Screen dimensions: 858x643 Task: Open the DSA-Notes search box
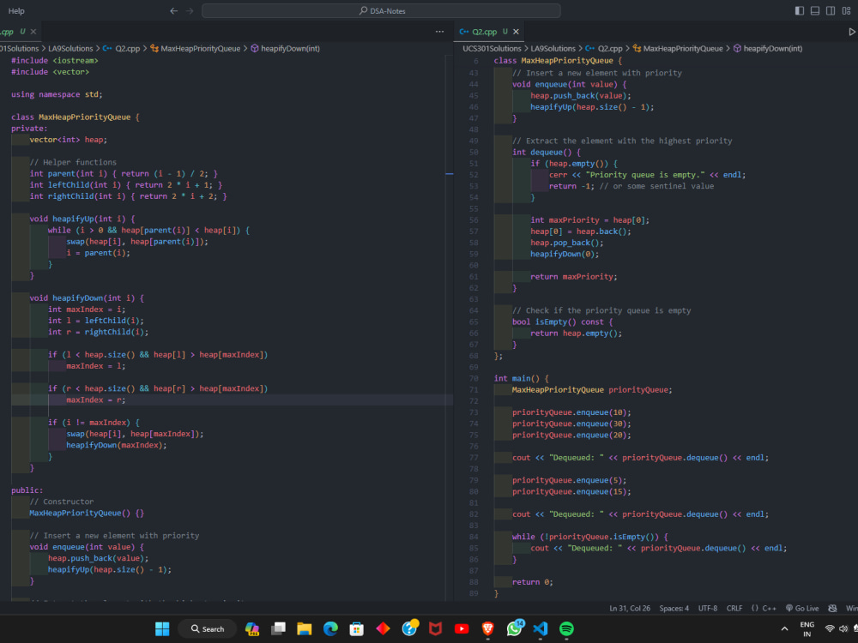click(380, 11)
